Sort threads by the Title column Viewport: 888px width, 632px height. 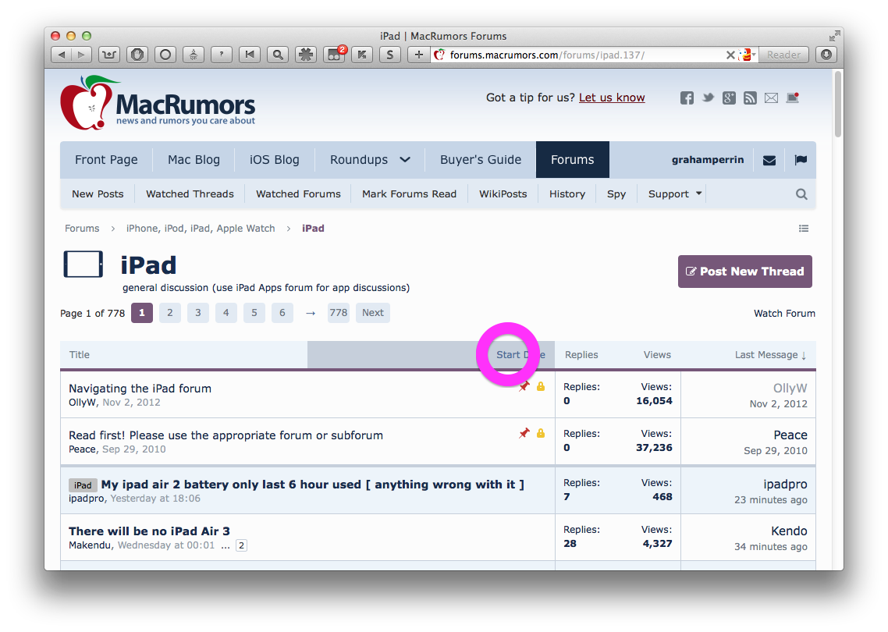pos(80,354)
